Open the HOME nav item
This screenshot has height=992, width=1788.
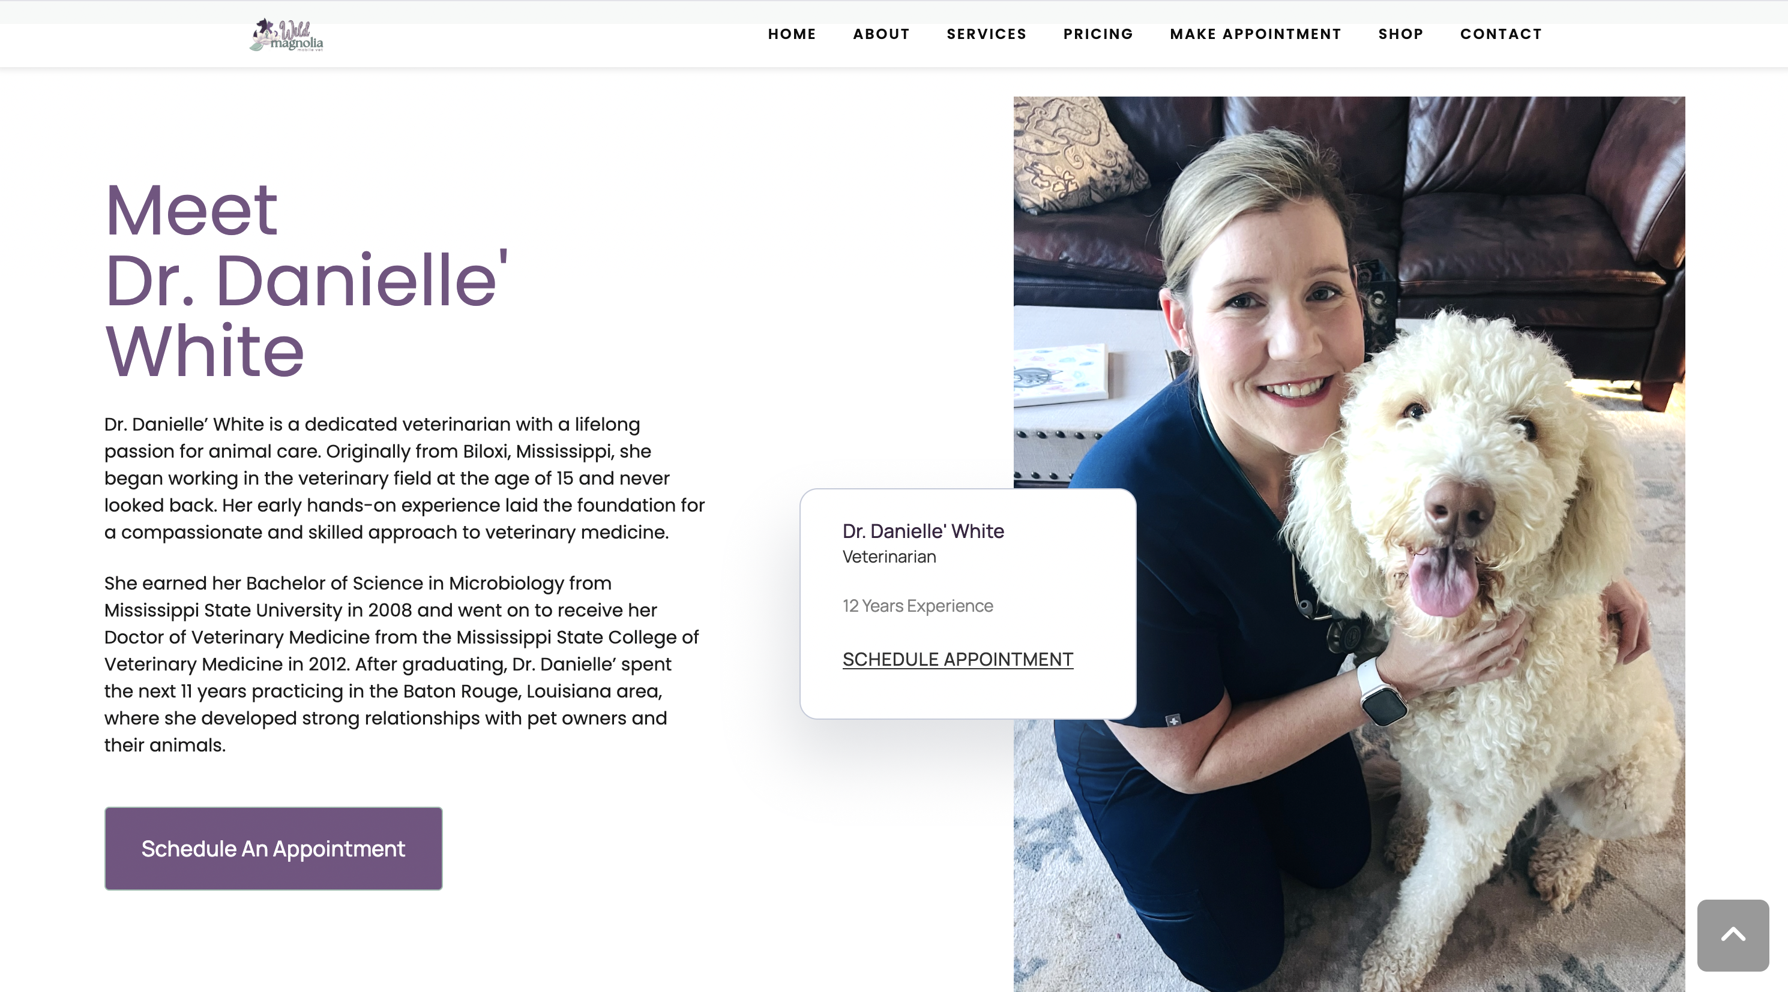(x=792, y=34)
